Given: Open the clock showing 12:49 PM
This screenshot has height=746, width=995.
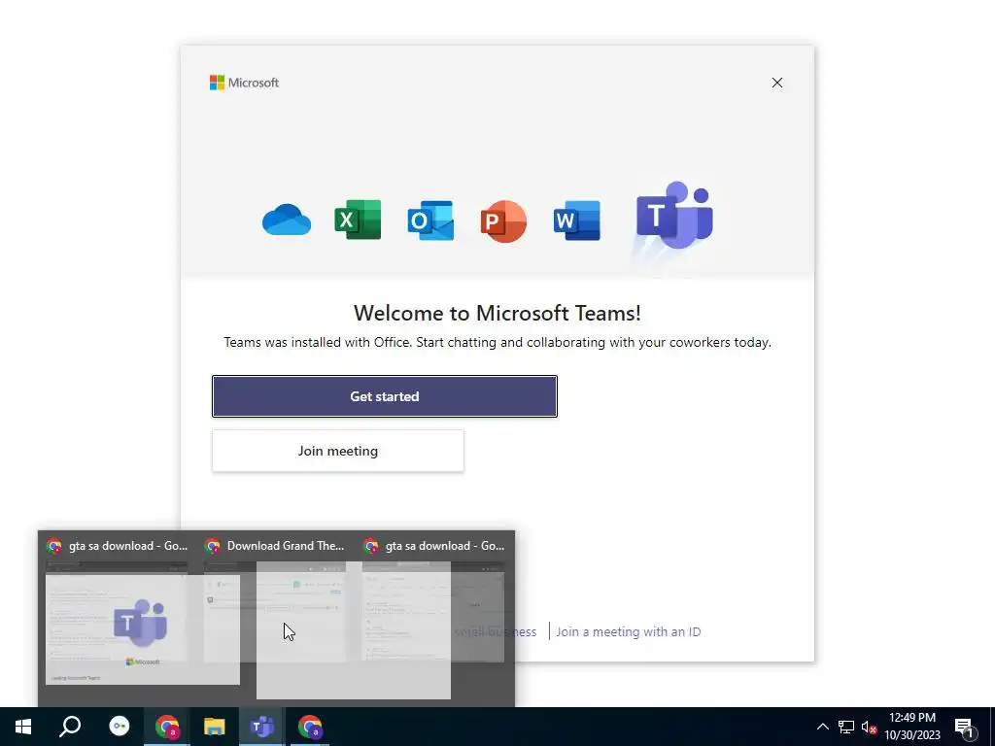Looking at the screenshot, I should (x=911, y=727).
